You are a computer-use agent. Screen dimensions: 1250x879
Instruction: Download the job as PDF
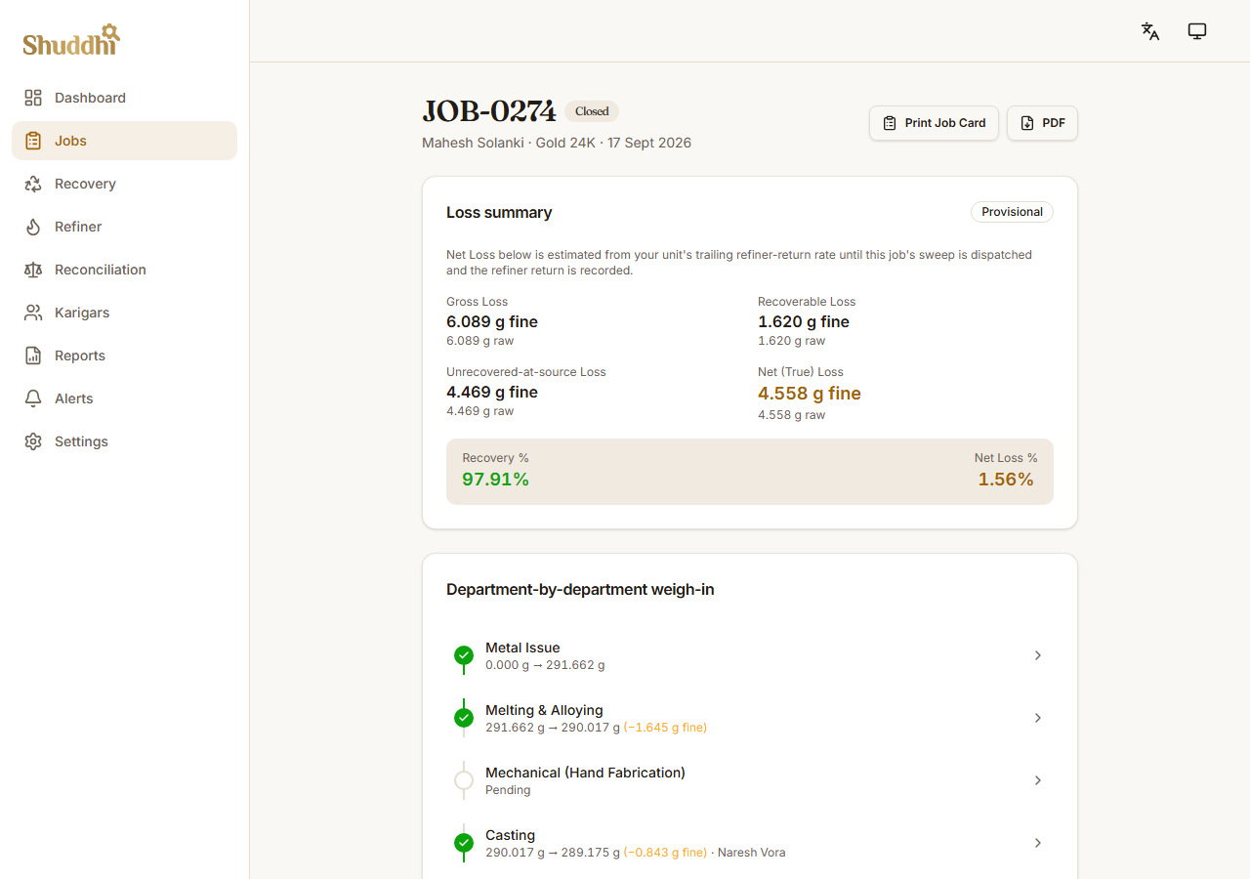[x=1042, y=123]
